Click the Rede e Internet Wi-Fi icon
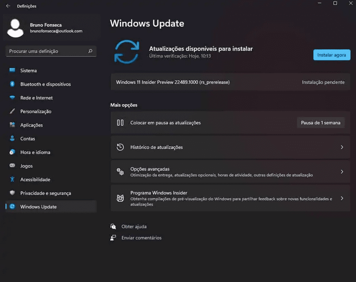The height and width of the screenshot is (282, 356). (x=13, y=98)
